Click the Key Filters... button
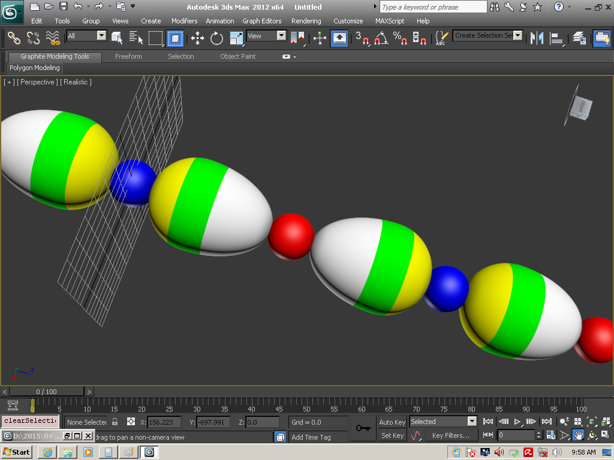 tap(450, 435)
